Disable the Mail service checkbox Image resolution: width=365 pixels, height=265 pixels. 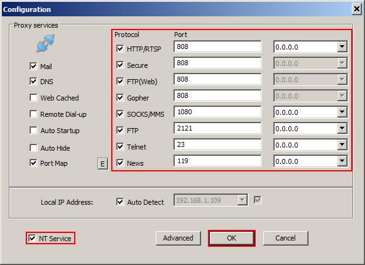[33, 66]
